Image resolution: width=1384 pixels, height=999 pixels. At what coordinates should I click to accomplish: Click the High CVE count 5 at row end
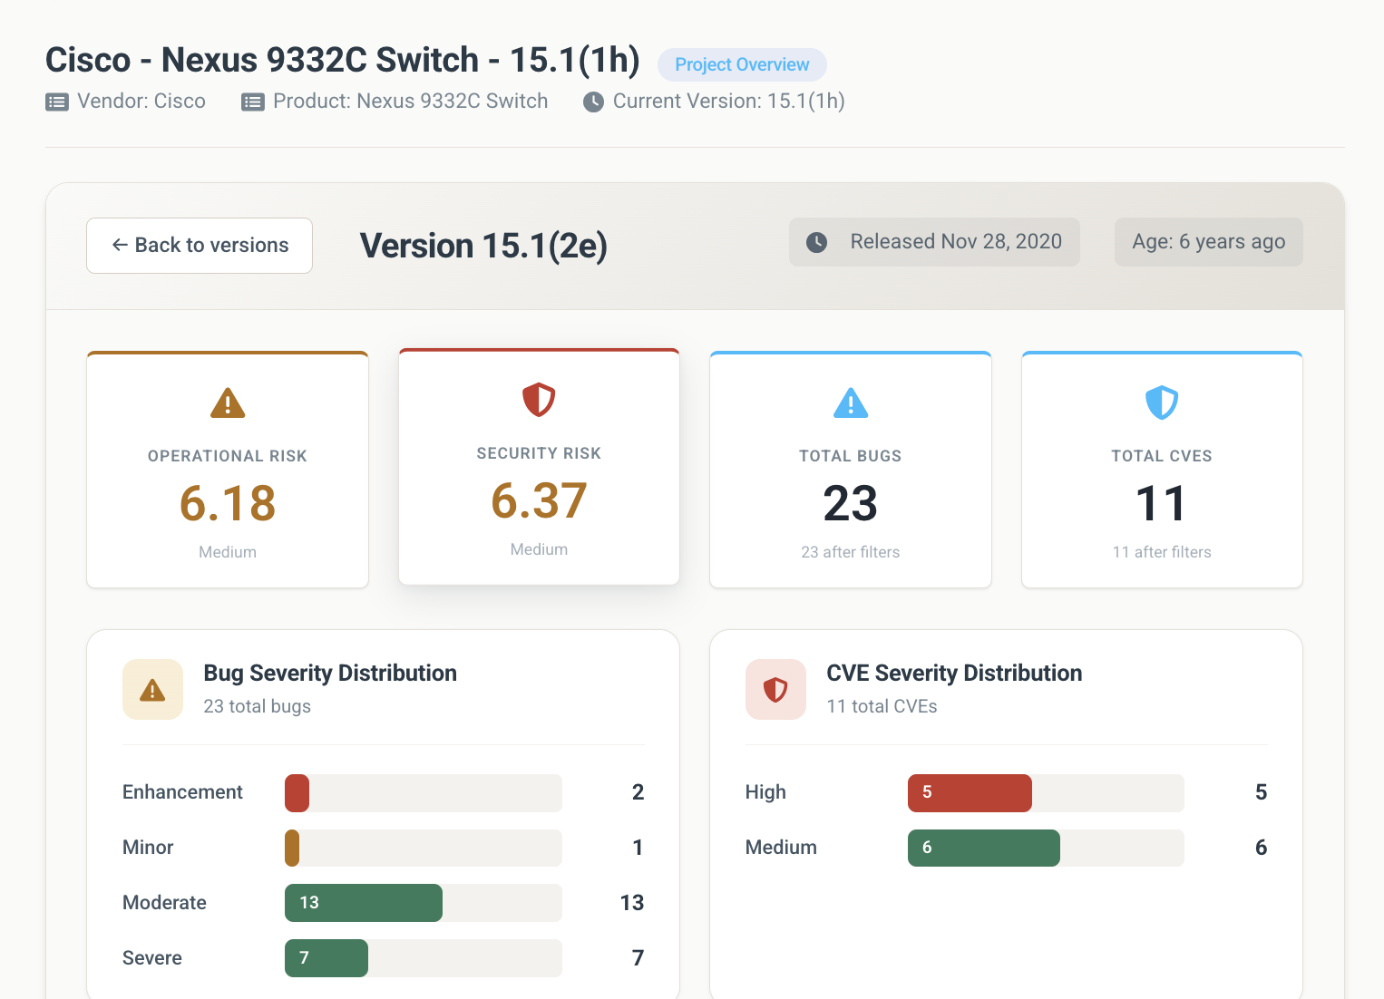[x=1261, y=792]
